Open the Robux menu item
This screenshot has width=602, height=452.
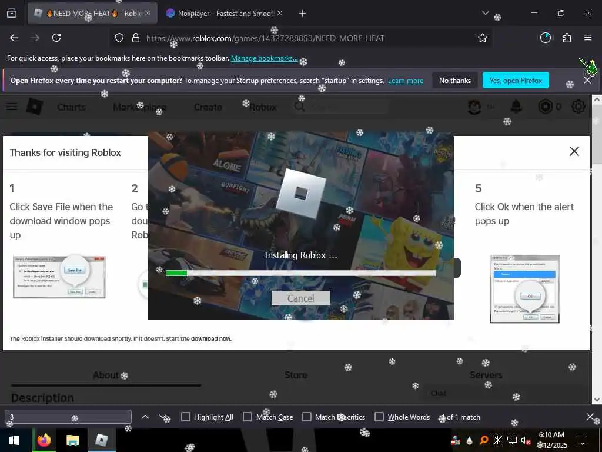click(263, 107)
